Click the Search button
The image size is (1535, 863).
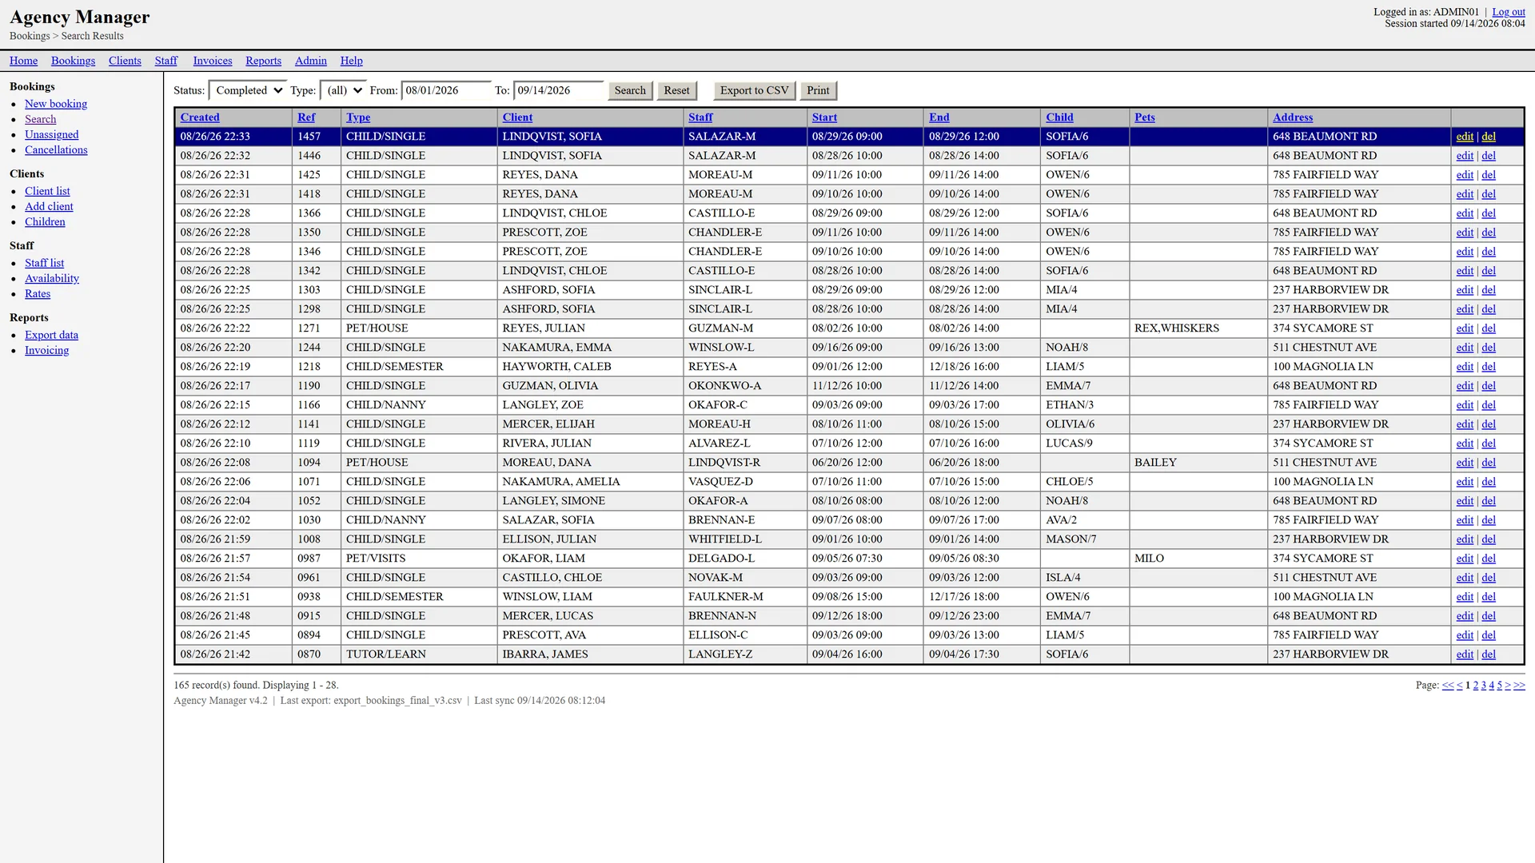[x=630, y=90]
